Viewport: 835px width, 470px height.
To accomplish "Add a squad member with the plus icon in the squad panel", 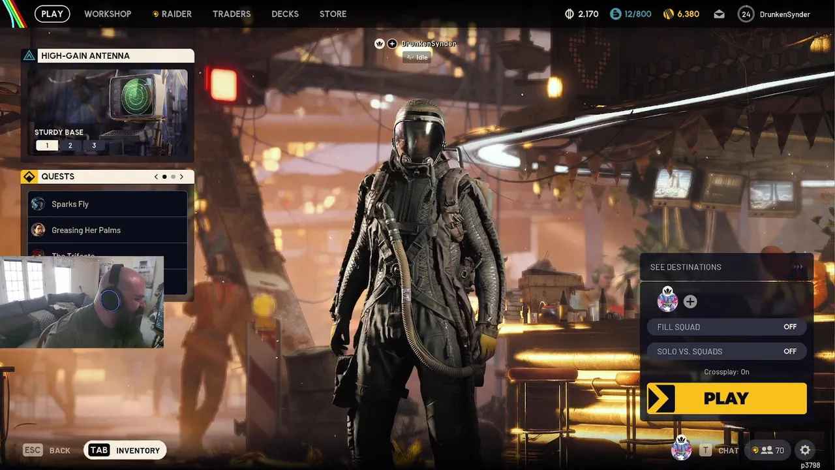I will point(690,302).
